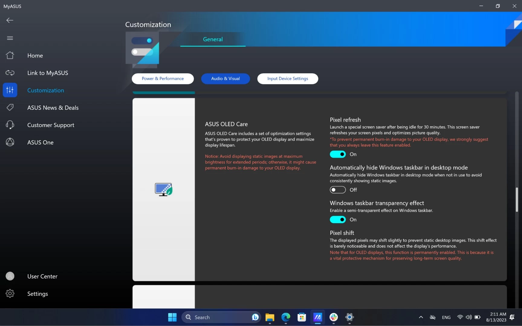The image size is (522, 326).
Task: Click the Customer Support headset icon
Action: [x=10, y=125]
